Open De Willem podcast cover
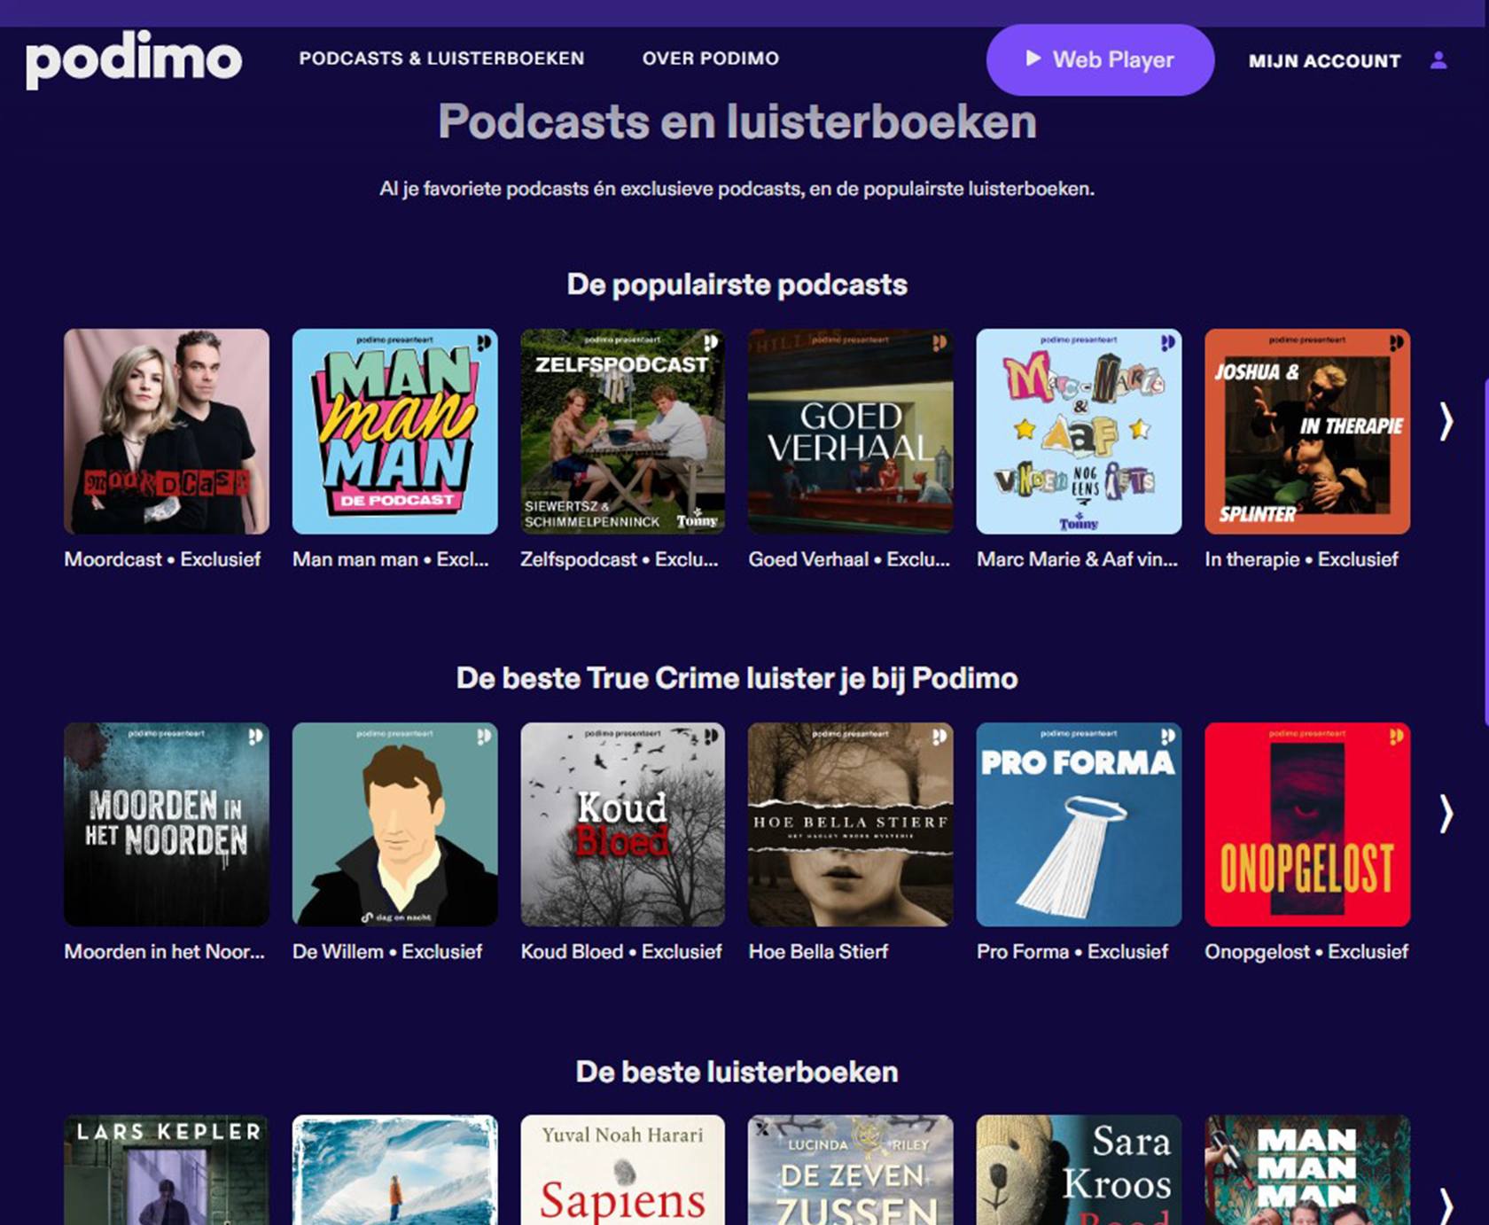Image resolution: width=1489 pixels, height=1225 pixels. [395, 824]
